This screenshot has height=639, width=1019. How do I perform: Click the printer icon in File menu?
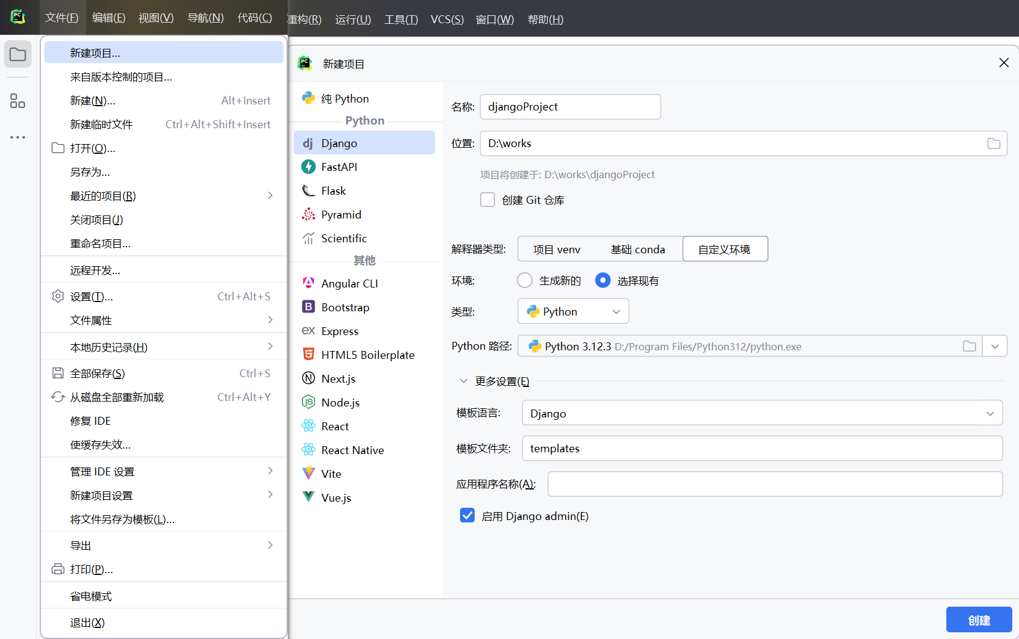[x=58, y=569]
